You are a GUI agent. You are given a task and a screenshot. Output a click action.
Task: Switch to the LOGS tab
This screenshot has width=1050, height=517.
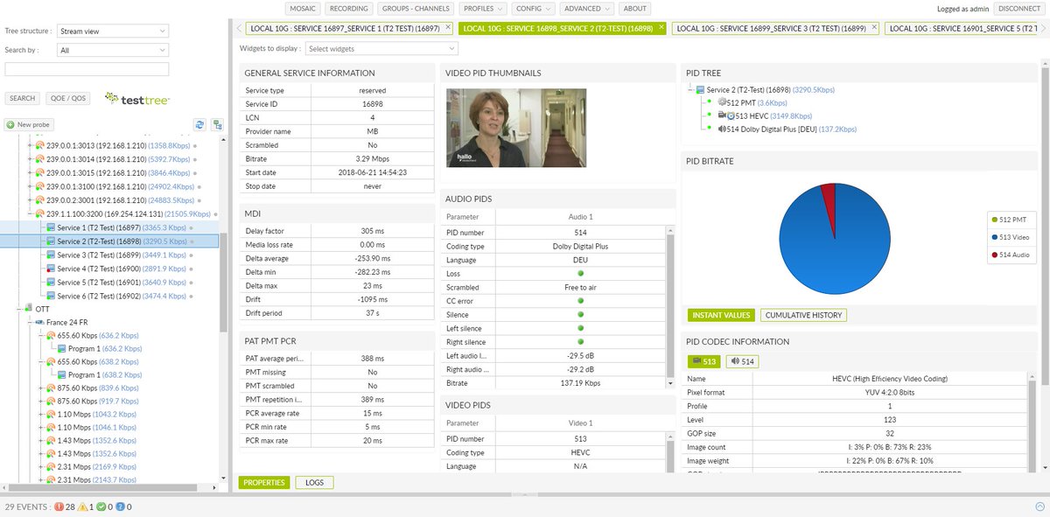314,482
